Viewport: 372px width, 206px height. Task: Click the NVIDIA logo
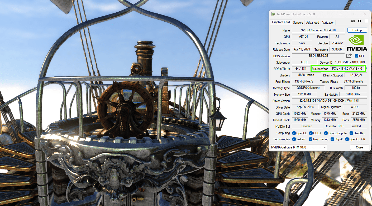357,43
